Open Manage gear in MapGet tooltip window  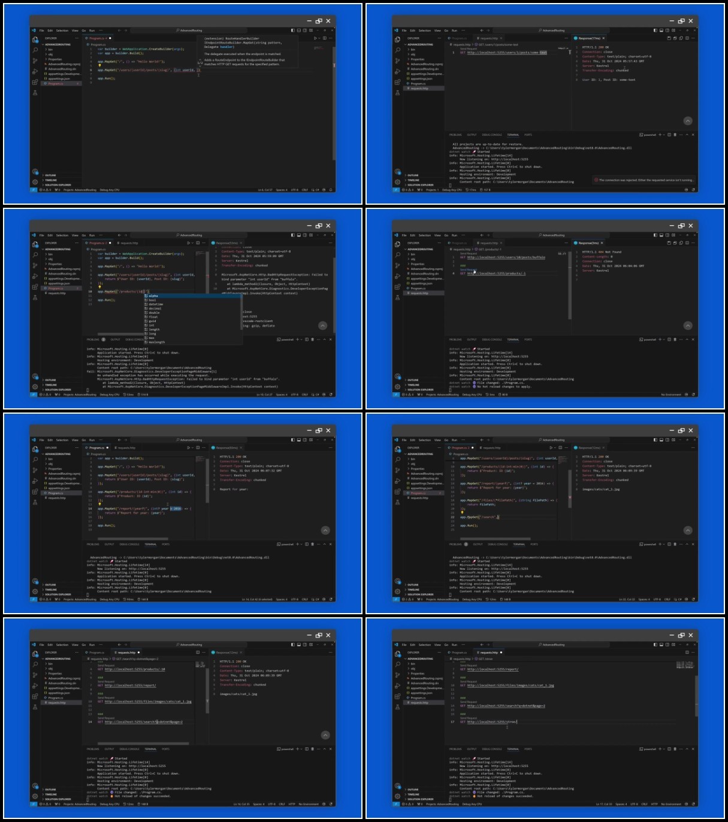35,181
